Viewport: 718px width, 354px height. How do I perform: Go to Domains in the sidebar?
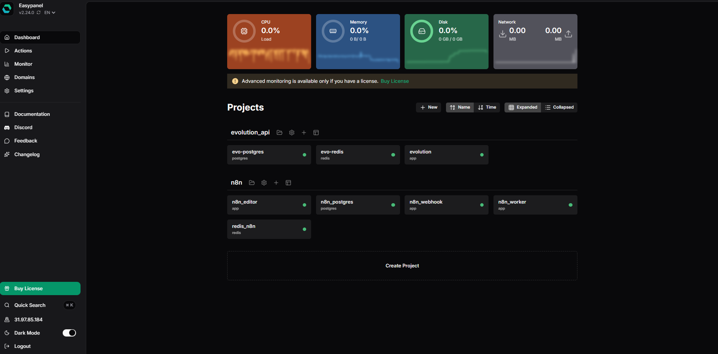(x=24, y=77)
